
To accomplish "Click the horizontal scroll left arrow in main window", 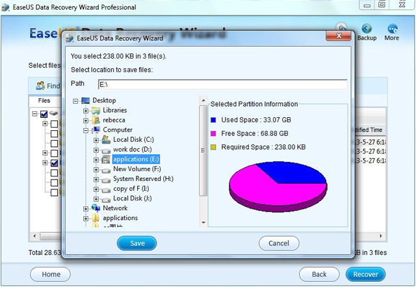I will click(34, 236).
